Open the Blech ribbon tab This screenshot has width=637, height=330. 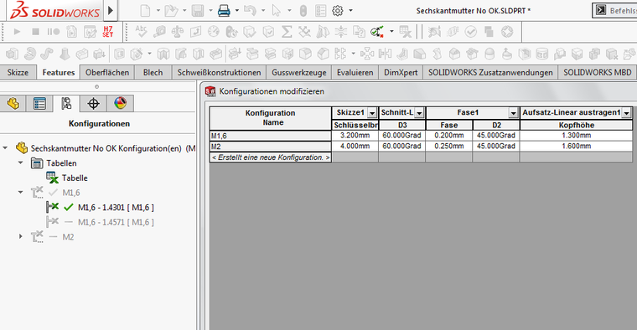pos(153,72)
